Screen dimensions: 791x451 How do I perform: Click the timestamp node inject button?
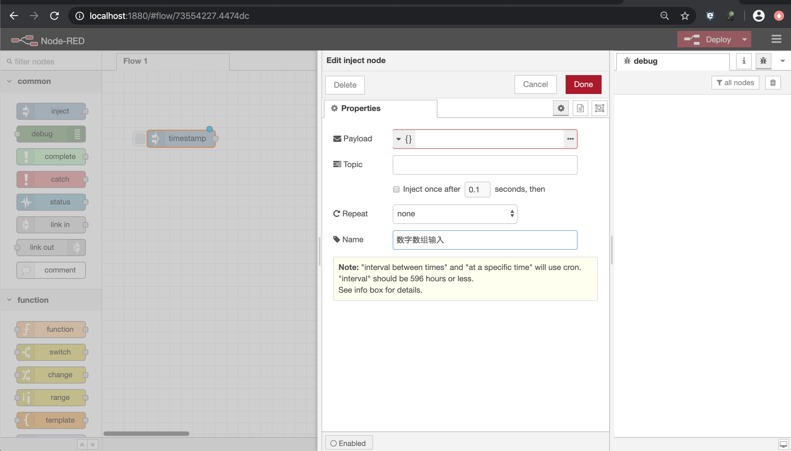pyautogui.click(x=140, y=138)
